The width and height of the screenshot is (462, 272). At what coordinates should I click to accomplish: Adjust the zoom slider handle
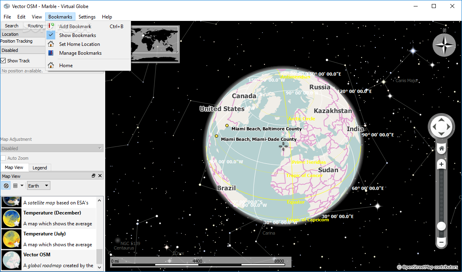pyautogui.click(x=441, y=226)
